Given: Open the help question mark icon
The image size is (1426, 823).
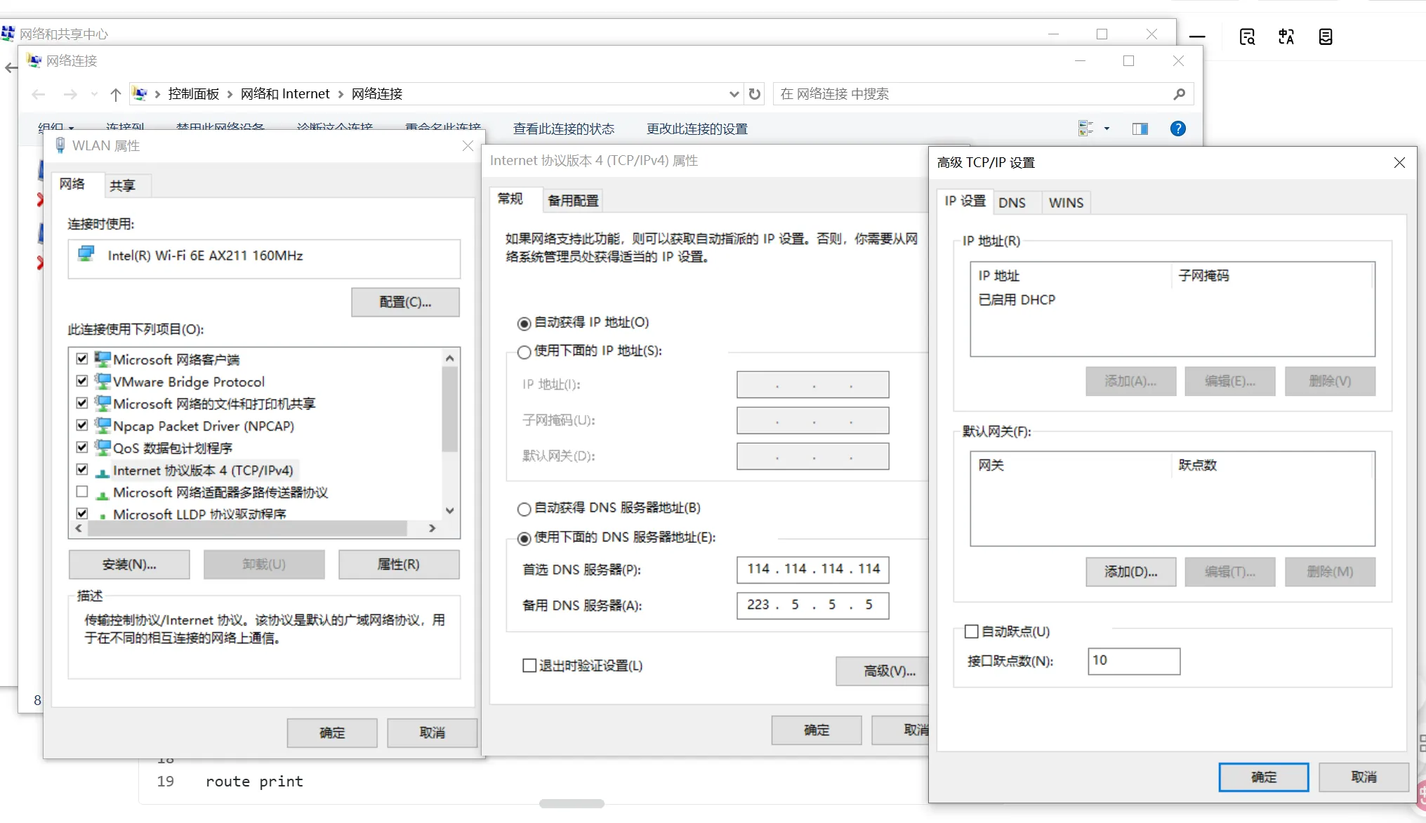Looking at the screenshot, I should tap(1177, 129).
